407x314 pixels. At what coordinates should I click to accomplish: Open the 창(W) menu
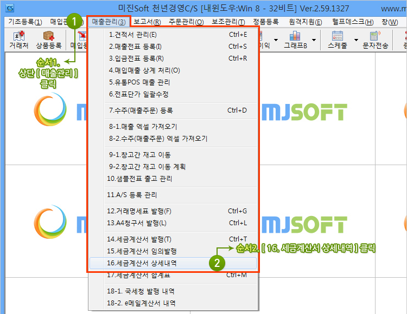tap(390, 22)
